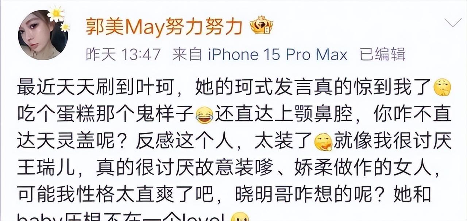Click the drooling emoji after 太装了
Screen dimensions: 467x221
323,142
